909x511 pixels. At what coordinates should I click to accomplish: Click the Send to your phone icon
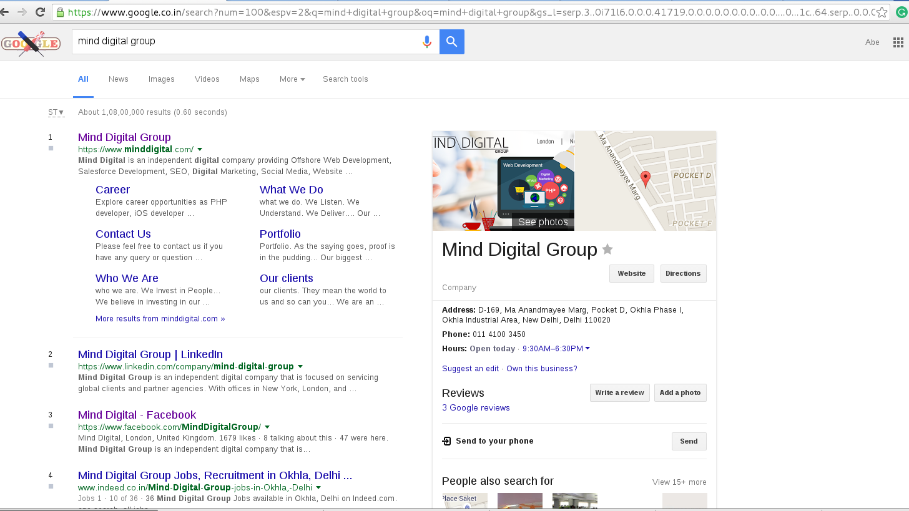[x=446, y=441]
